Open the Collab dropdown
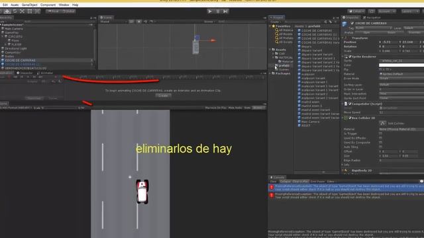 tap(356, 11)
